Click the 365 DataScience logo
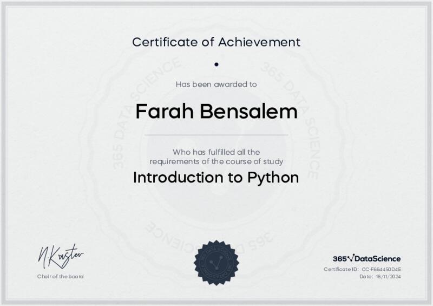The width and height of the screenshot is (433, 306). click(366, 258)
